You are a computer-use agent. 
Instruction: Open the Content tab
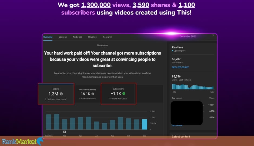(62, 37)
